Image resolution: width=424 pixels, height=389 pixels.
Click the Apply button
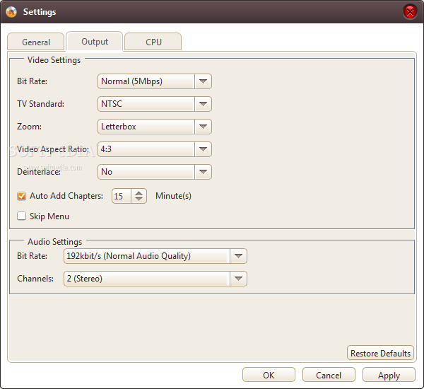[x=389, y=375]
